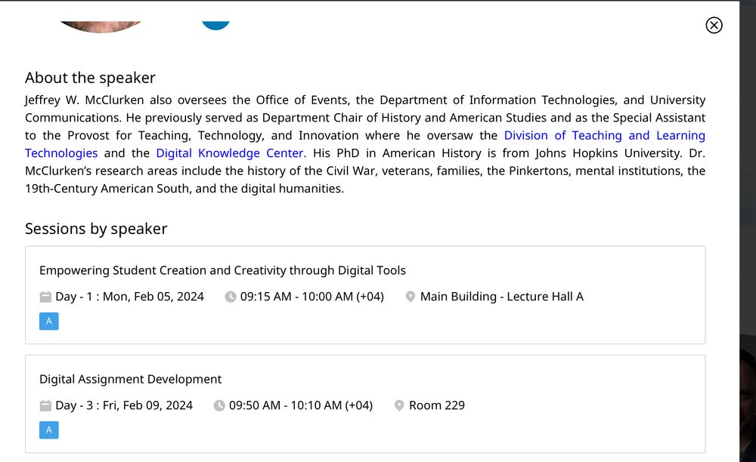Click the Mon, Feb 05, 2024 date
Image resolution: width=756 pixels, height=462 pixels.
[153, 297]
